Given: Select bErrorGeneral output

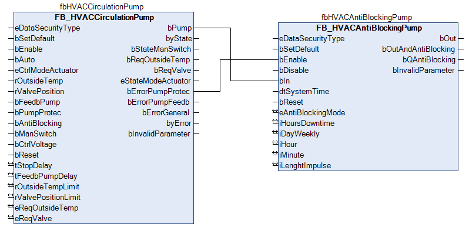Looking at the screenshot, I should tap(166, 112).
